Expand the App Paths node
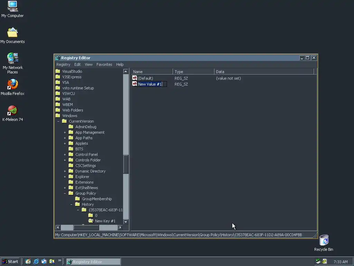Screen dimensions: 354x266 pyautogui.click(x=65, y=138)
